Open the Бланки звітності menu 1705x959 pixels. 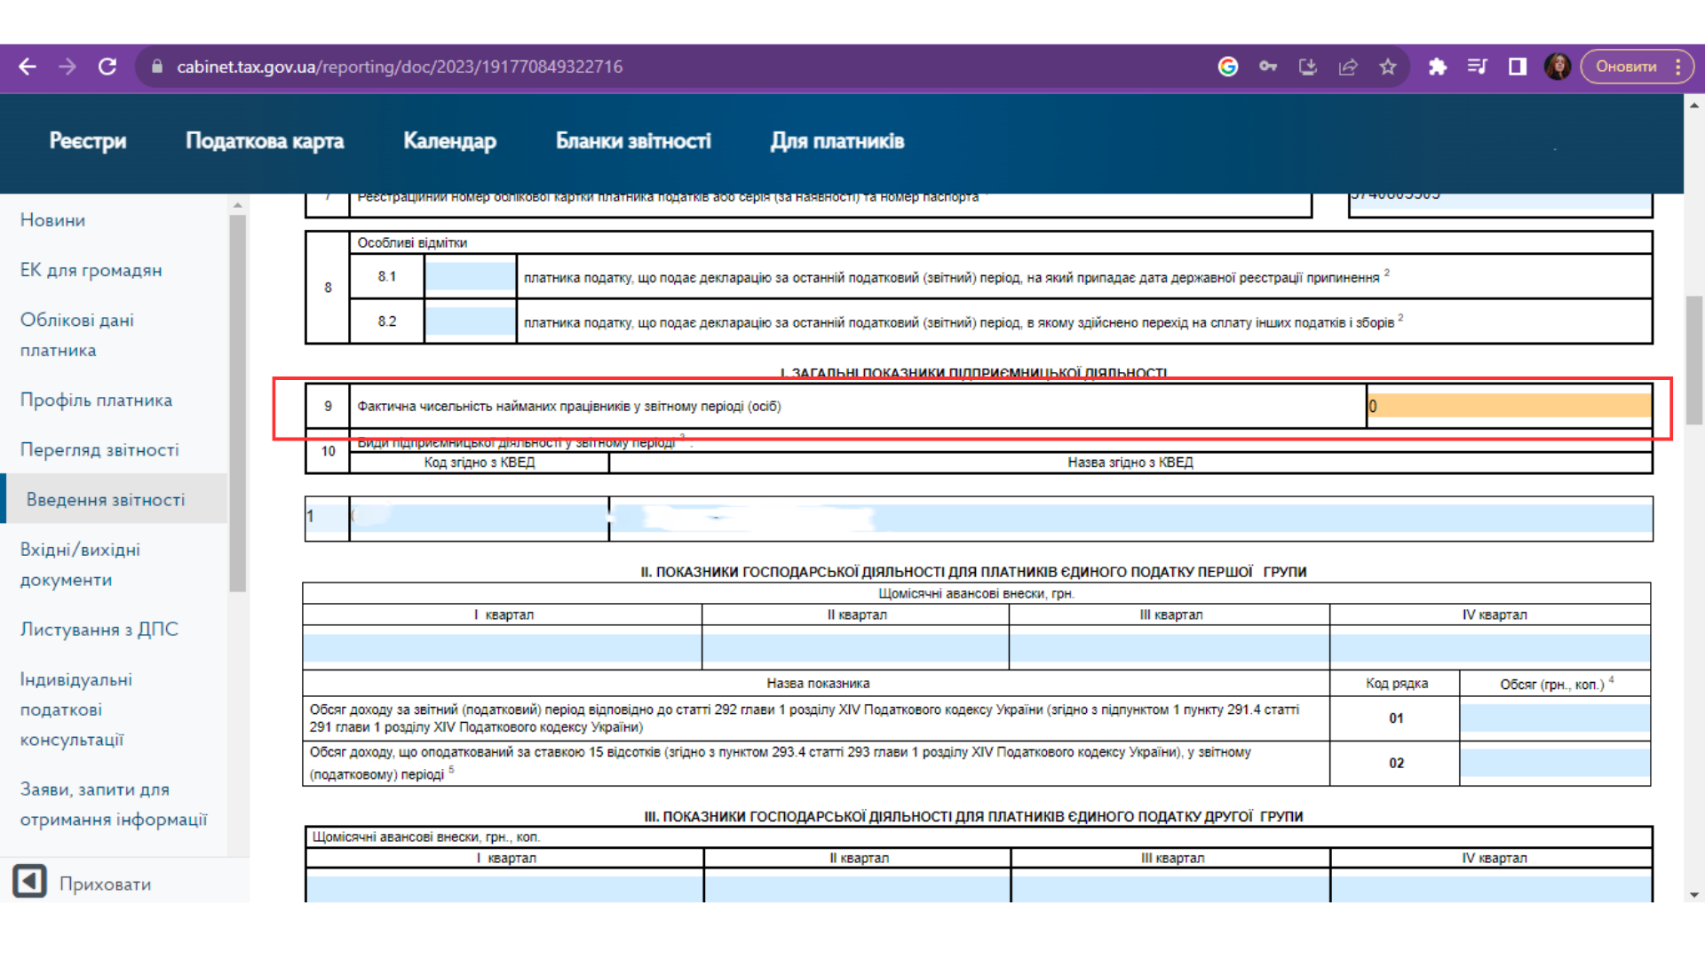point(633,141)
